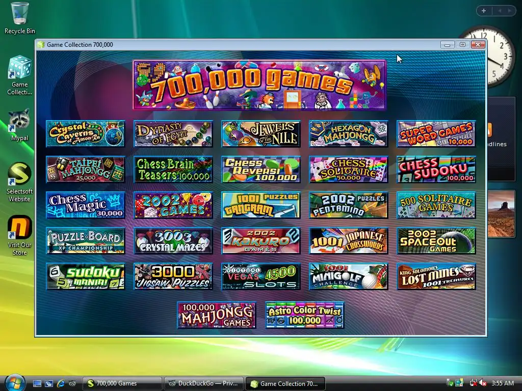Image resolution: width=522 pixels, height=391 pixels.
Task: Click the Game Collection title bar icon
Action: click(41, 45)
